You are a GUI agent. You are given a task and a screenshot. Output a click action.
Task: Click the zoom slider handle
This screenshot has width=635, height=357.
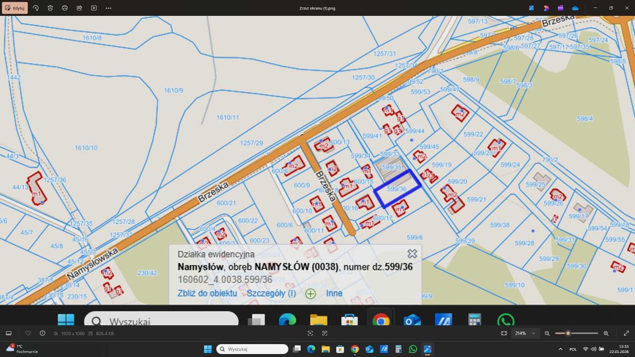point(568,333)
